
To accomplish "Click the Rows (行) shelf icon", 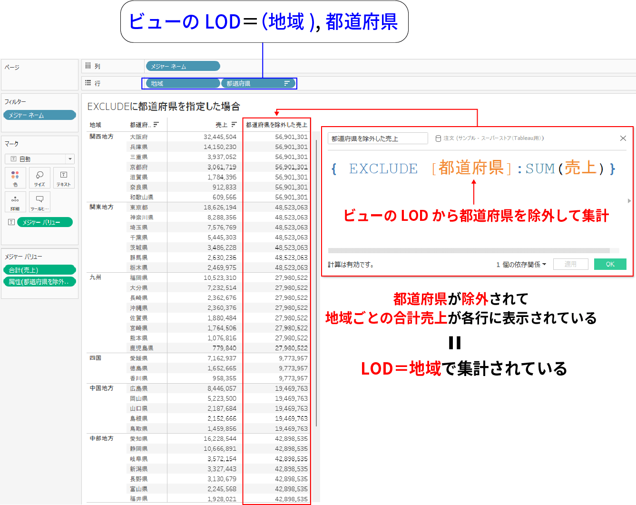I will [x=89, y=83].
